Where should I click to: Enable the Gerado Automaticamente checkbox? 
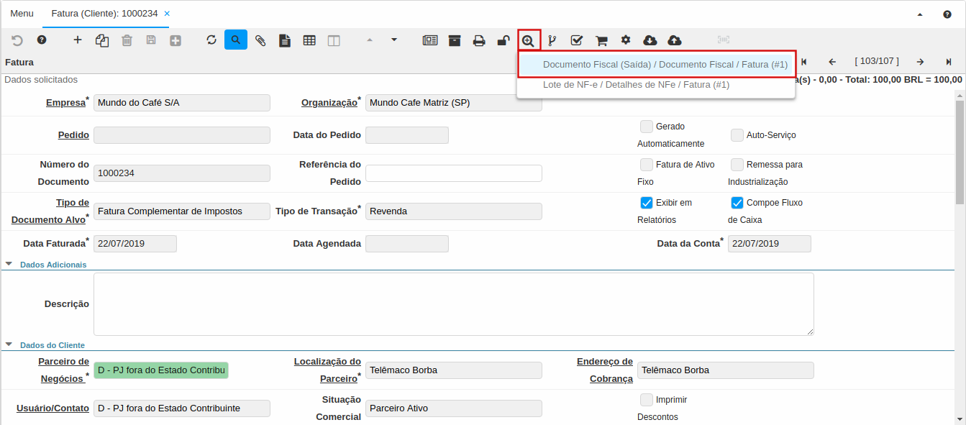coord(647,127)
